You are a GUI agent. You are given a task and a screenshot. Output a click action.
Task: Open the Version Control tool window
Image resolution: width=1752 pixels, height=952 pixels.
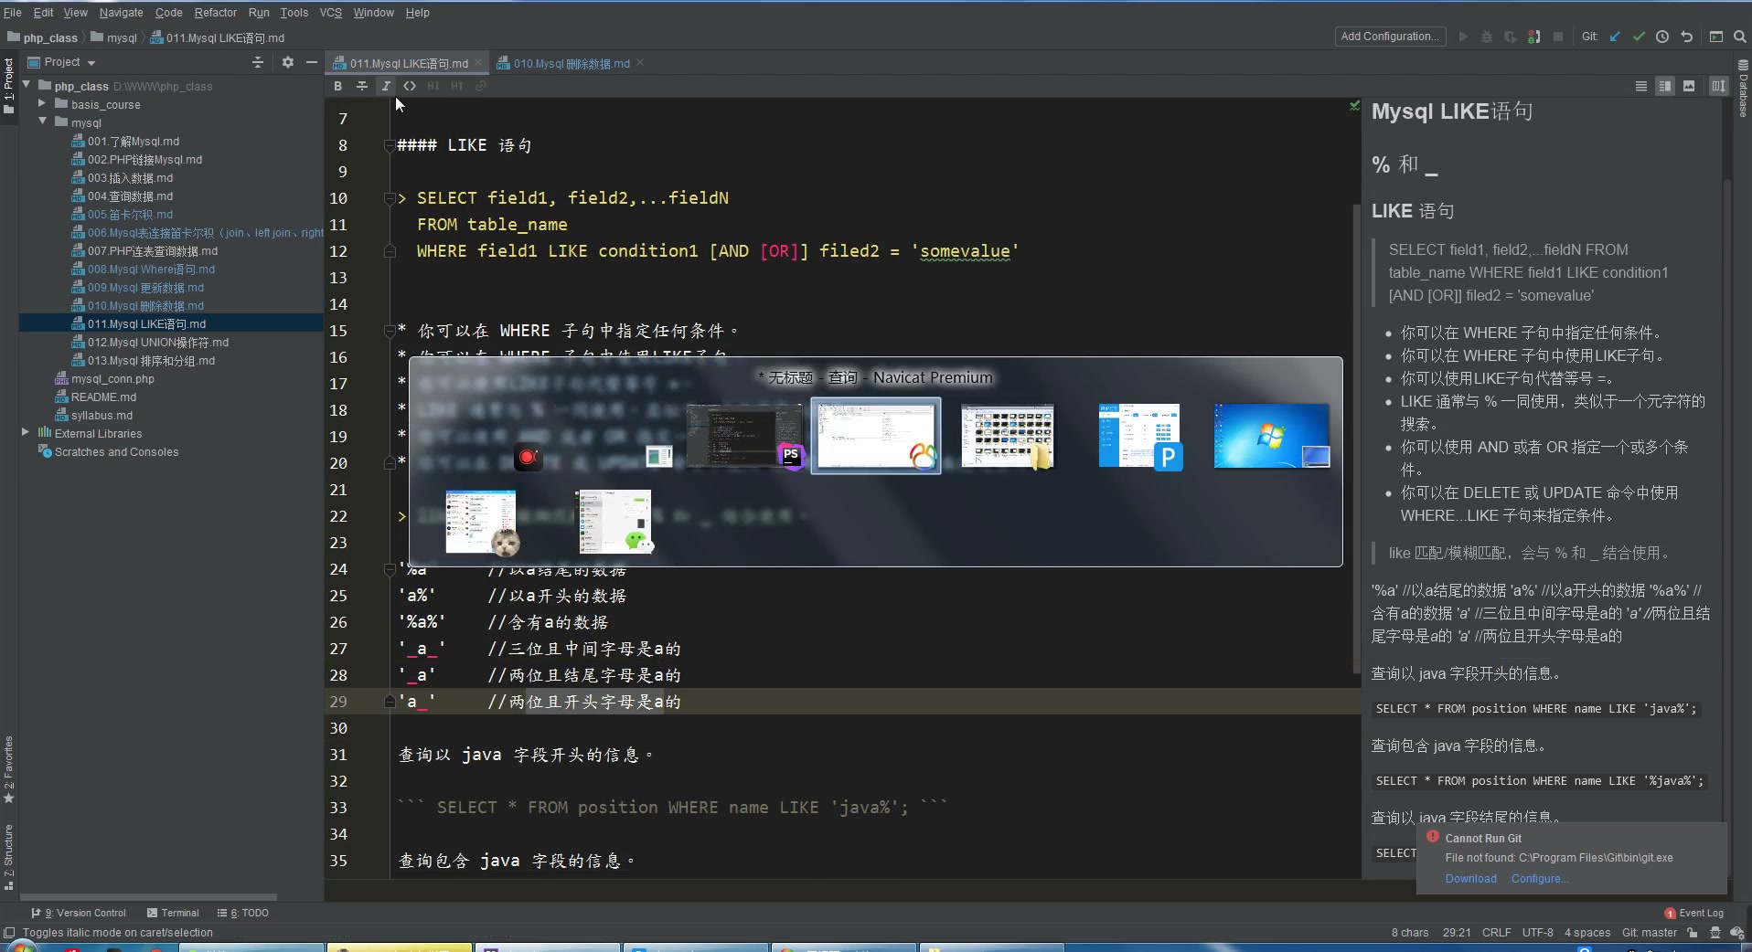click(x=79, y=913)
